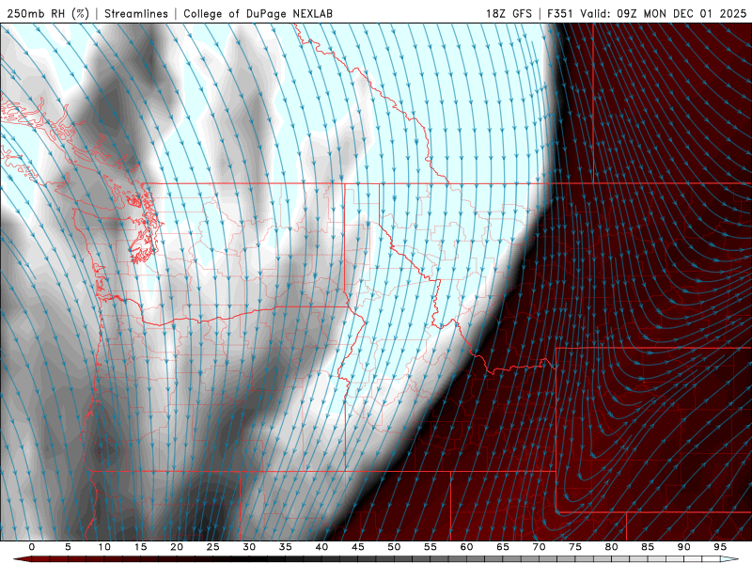Click the "Streamlines" label in header

pyautogui.click(x=136, y=14)
